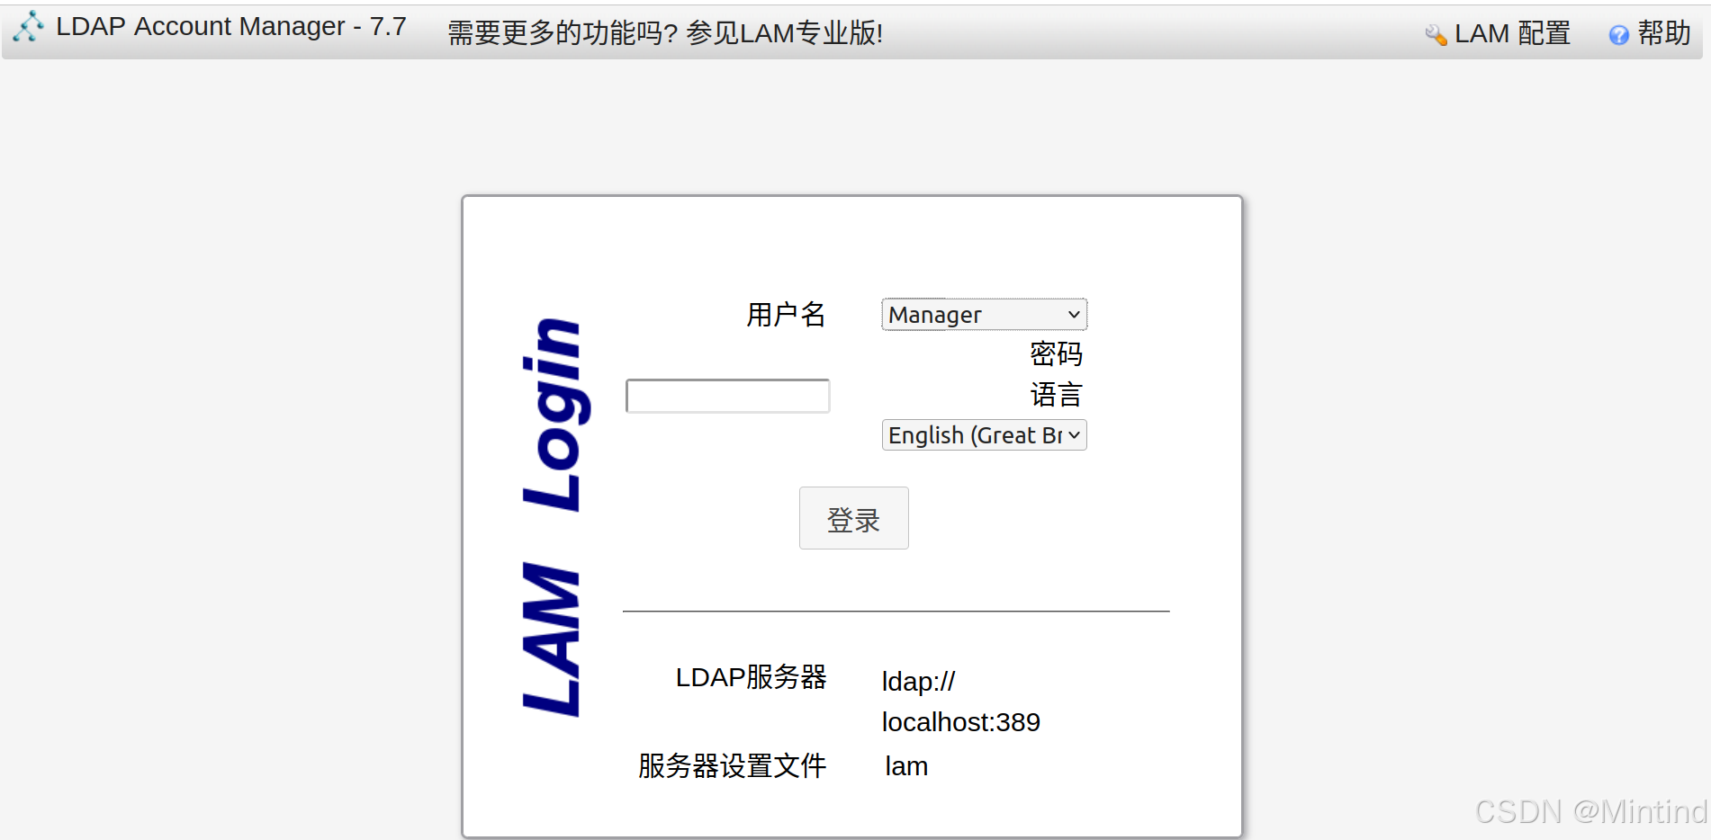The width and height of the screenshot is (1711, 840).
Task: Open the 帮助 help link
Action: (x=1664, y=33)
